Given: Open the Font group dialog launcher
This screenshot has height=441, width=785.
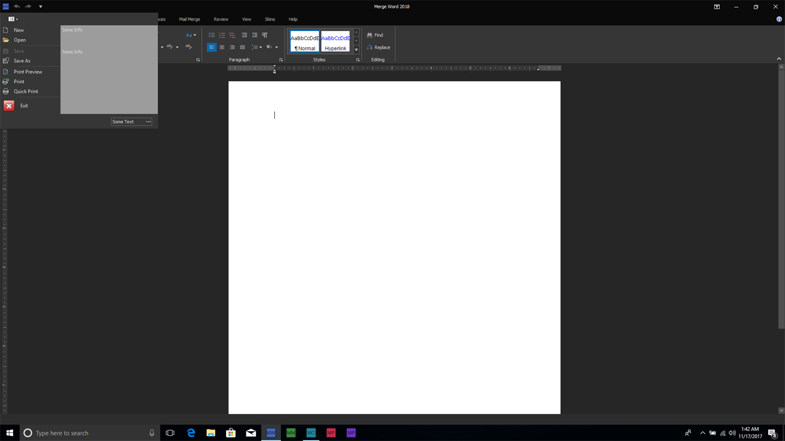Looking at the screenshot, I should tap(198, 60).
